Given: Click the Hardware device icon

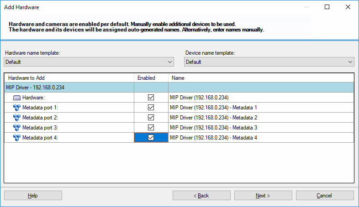Looking at the screenshot, I should click(x=17, y=98).
